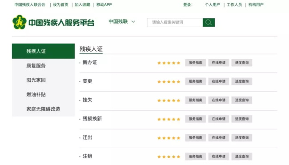
Task: Click the chevron next to 中国残联
Action: pyautogui.click(x=133, y=22)
